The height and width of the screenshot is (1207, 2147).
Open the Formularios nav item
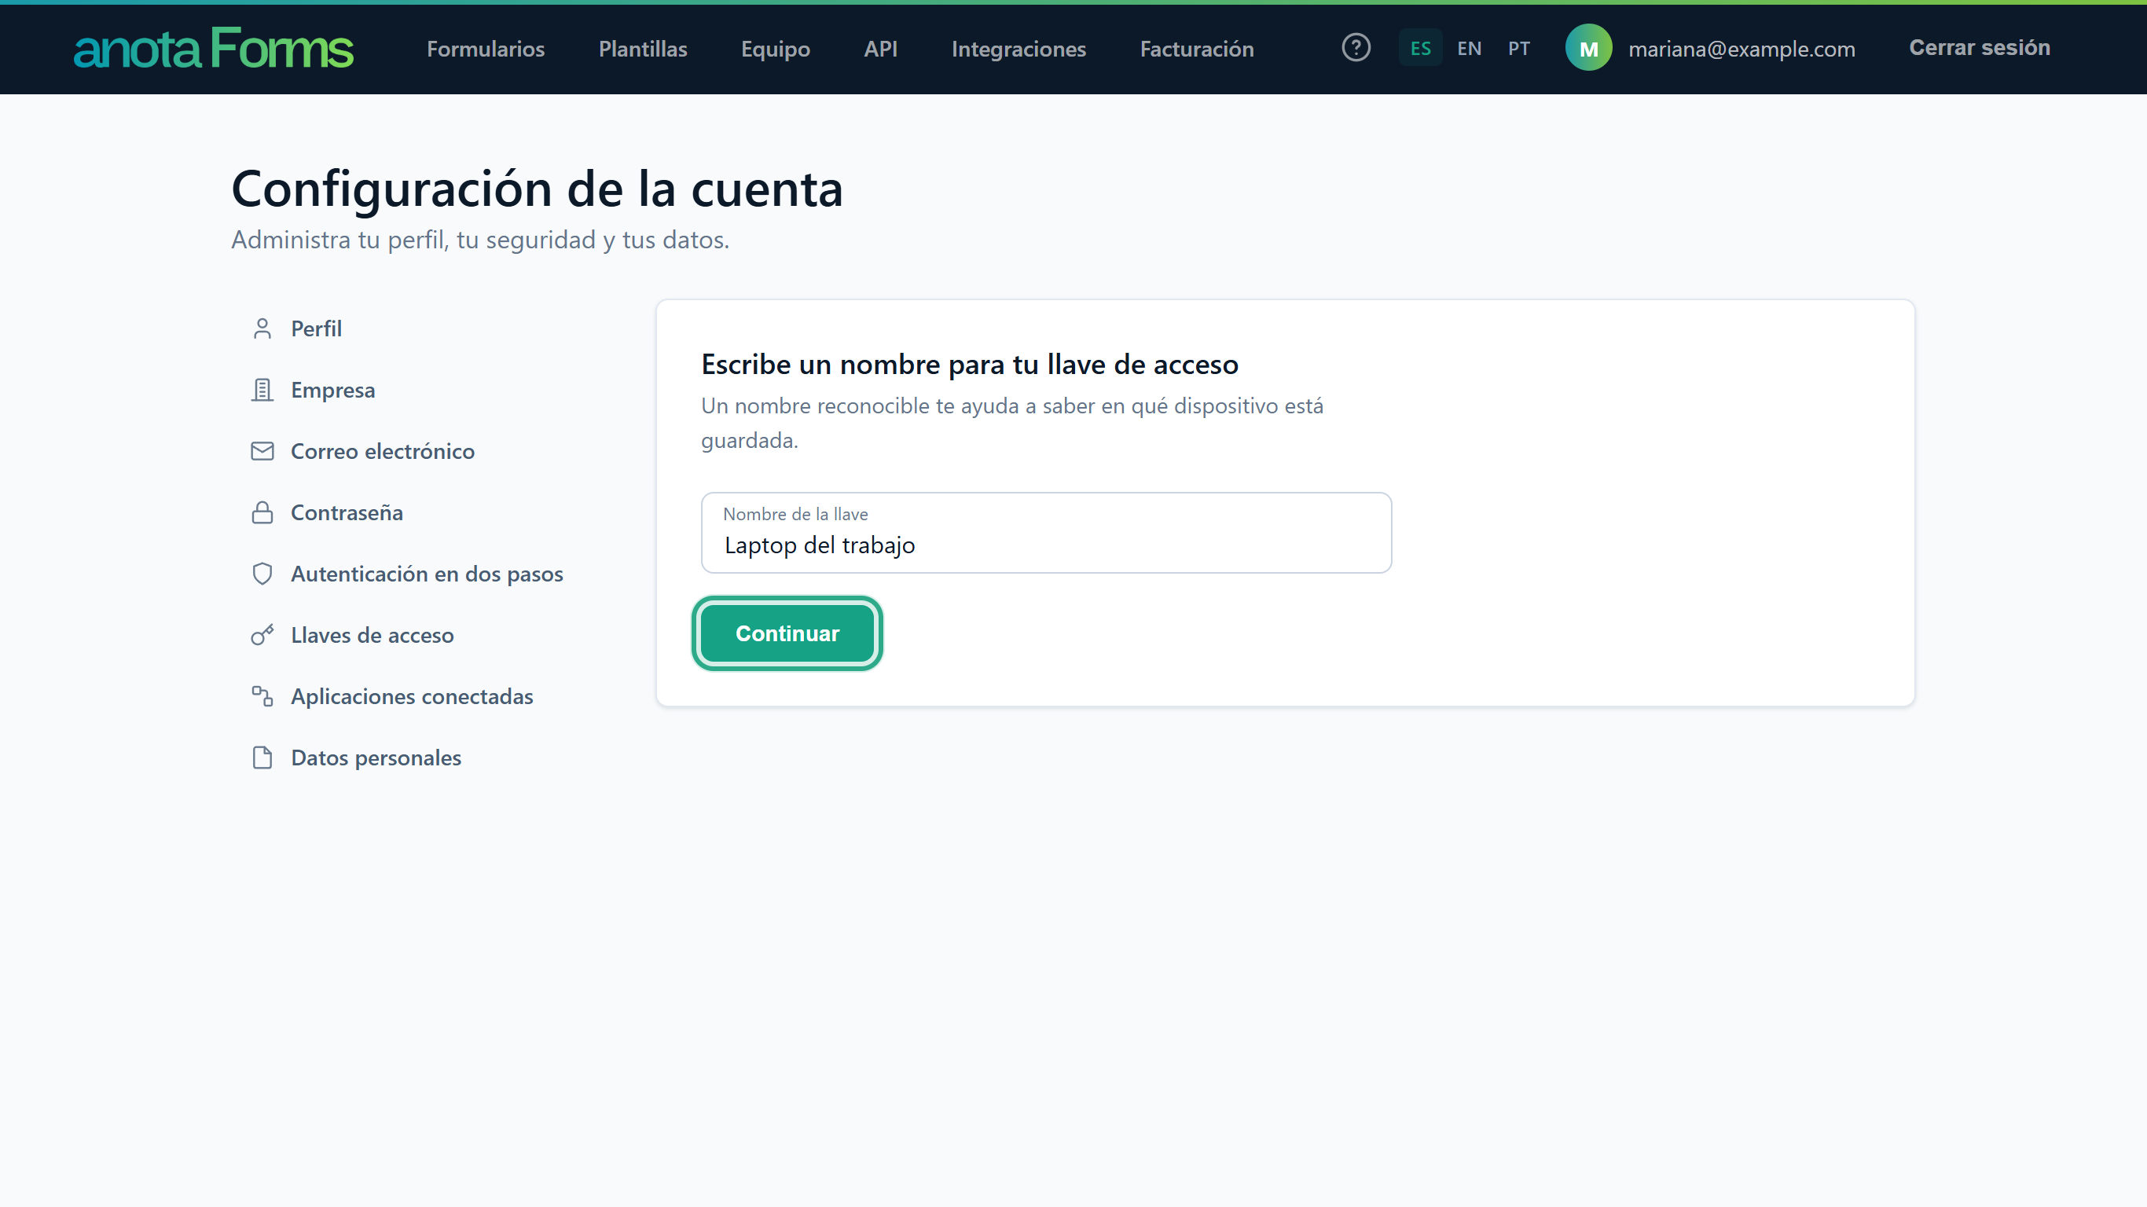click(486, 49)
